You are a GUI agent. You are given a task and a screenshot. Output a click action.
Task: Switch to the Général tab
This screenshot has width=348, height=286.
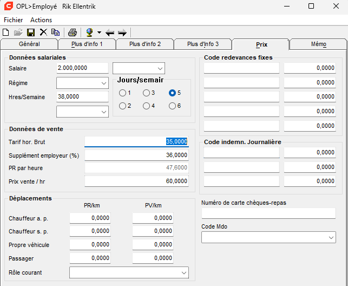[x=29, y=44]
